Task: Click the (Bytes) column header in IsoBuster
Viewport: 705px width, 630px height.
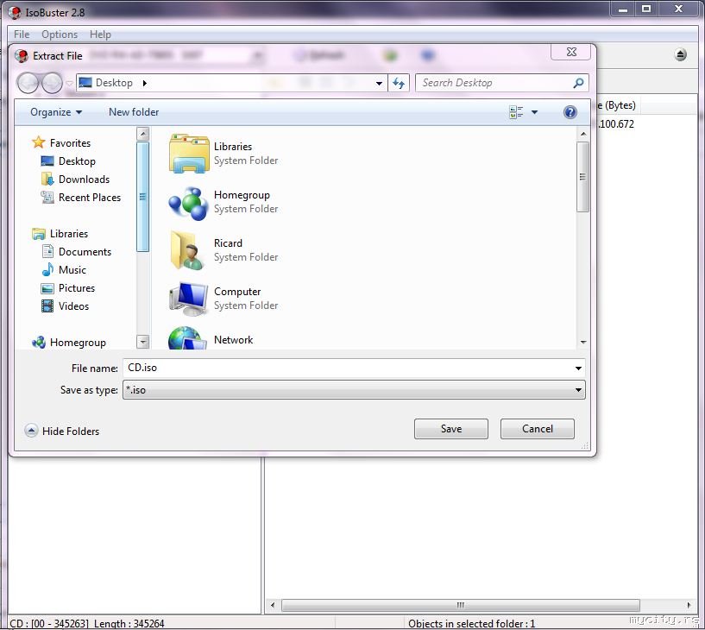Action: pos(620,105)
